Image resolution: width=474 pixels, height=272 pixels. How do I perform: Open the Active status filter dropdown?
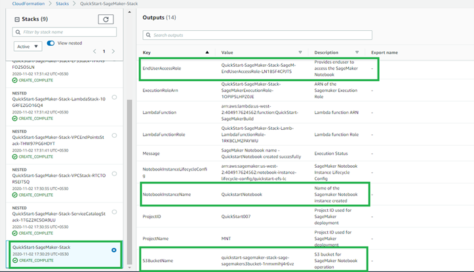(x=28, y=47)
